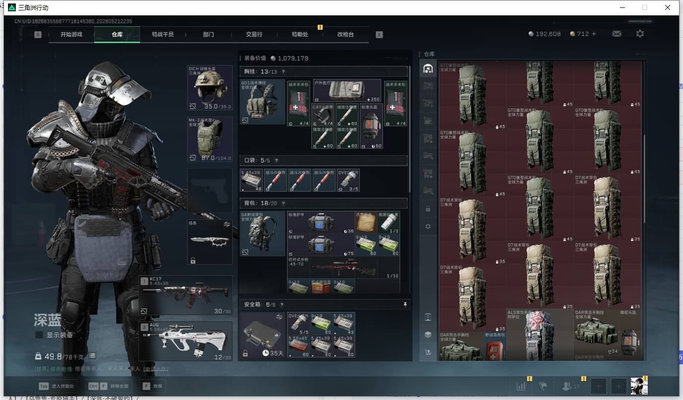Select the safe box case with 35天
This screenshot has width=683, height=400.
[x=263, y=335]
